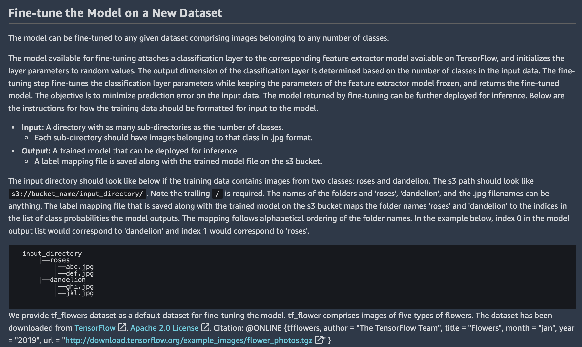
Task: Click the external-link icon beside TensorFlow
Action: click(x=122, y=327)
